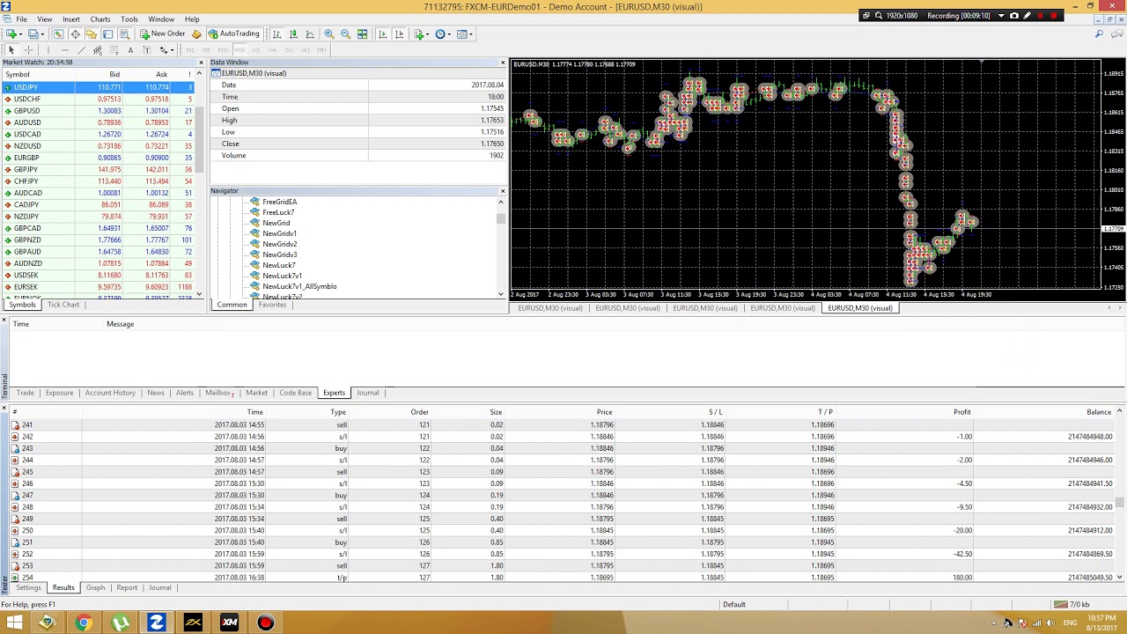Switch to Tick Chart tab

(x=63, y=305)
